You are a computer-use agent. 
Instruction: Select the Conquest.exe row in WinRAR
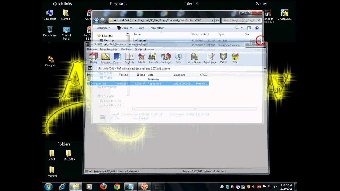[x=148, y=84]
